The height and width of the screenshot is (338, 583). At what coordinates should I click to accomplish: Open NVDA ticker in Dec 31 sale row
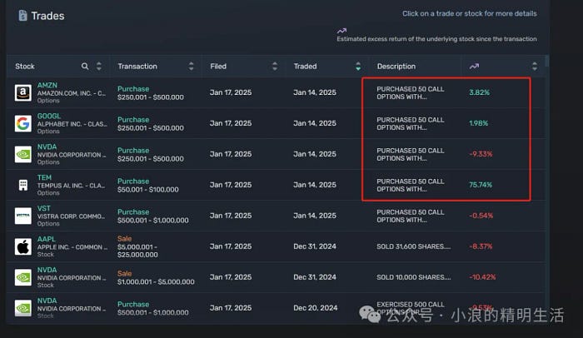(47, 270)
